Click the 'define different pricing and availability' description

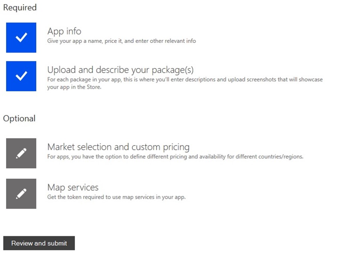(175, 156)
